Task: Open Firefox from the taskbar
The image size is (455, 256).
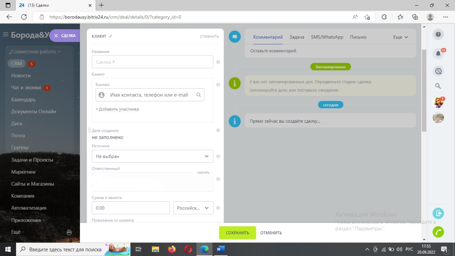Action: tap(172, 249)
